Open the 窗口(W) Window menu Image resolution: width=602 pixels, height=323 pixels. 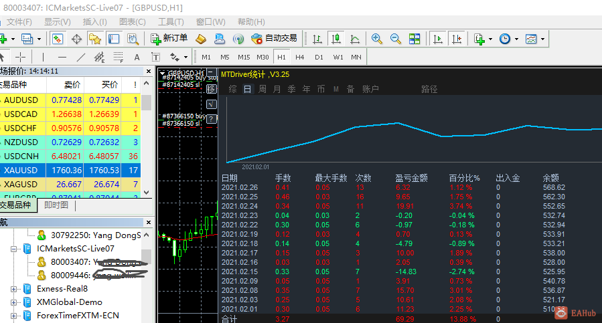pyautogui.click(x=211, y=22)
